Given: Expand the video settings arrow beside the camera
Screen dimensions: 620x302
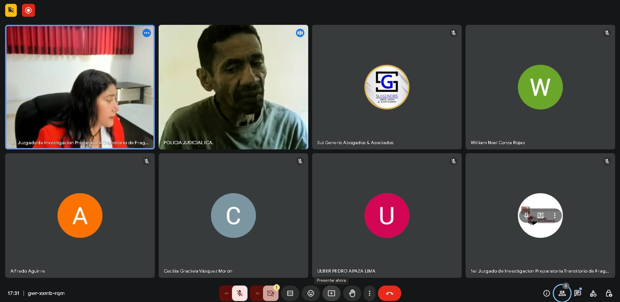Looking at the screenshot, I should [x=257, y=293].
